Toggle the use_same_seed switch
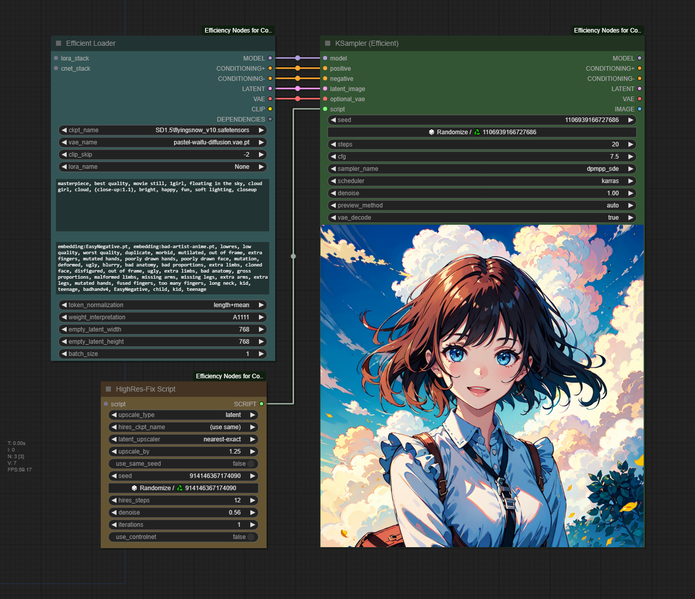 coord(250,464)
